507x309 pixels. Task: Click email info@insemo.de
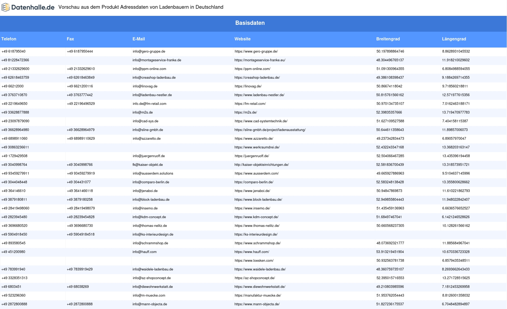(x=145, y=208)
